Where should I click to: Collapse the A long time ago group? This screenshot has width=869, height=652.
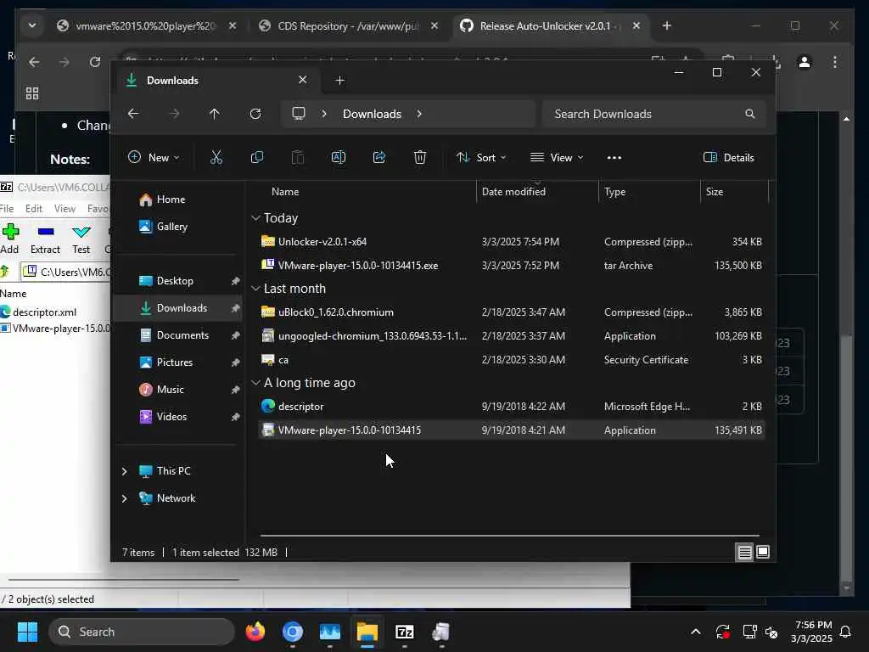[255, 383]
